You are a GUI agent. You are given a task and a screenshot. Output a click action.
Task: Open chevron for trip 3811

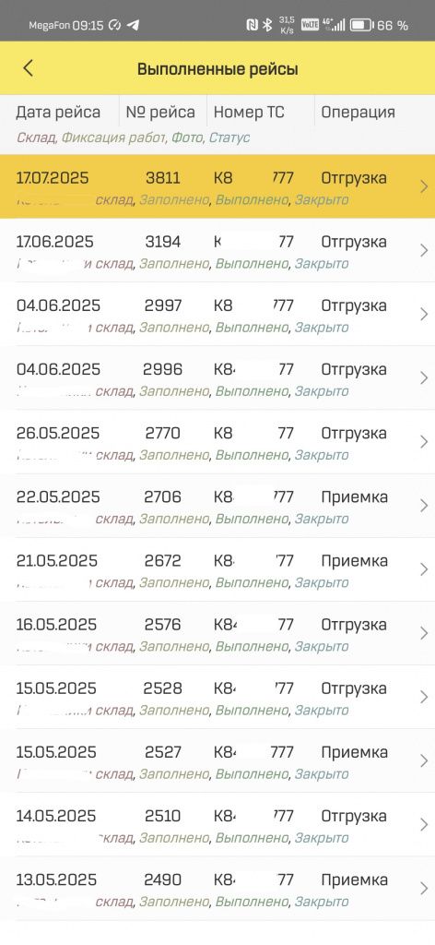[x=424, y=186]
